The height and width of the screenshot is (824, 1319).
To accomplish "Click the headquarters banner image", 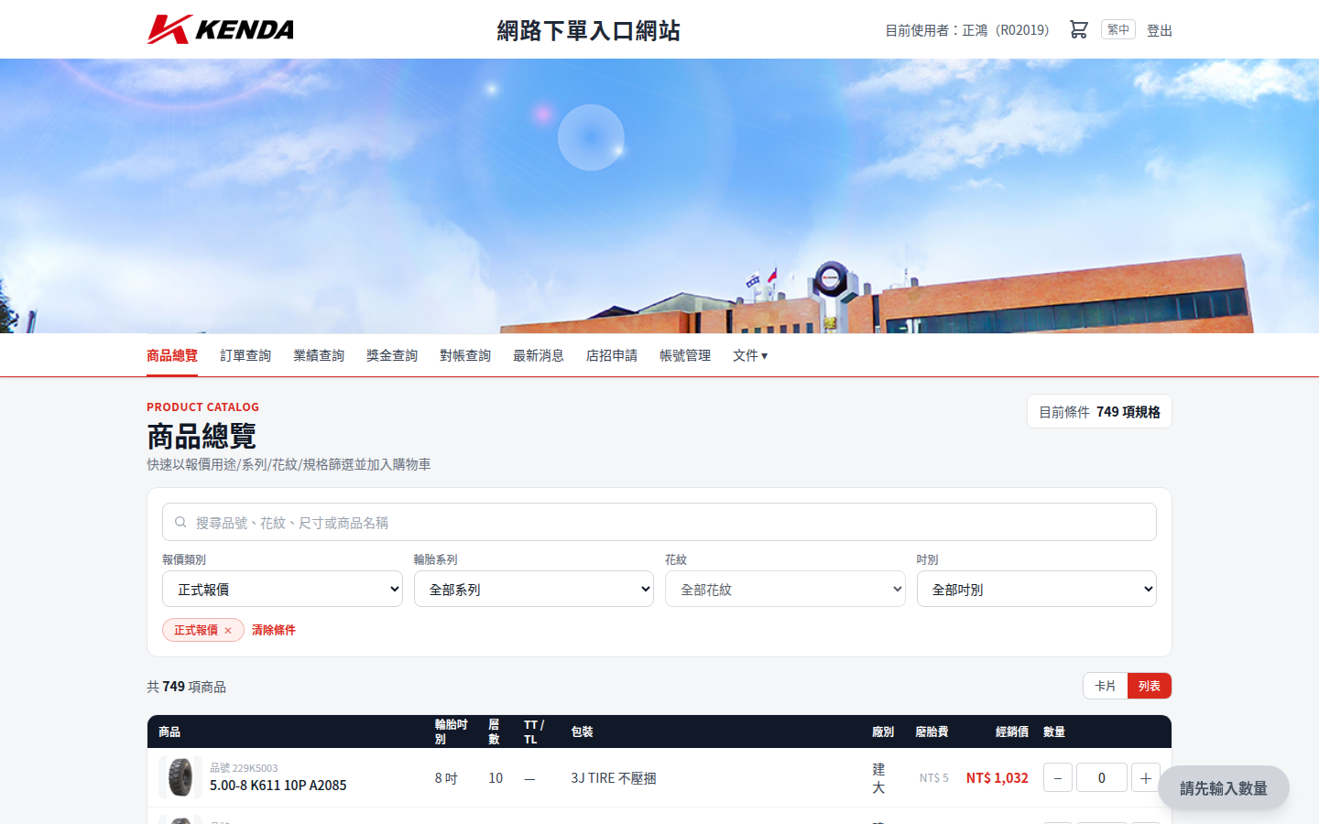I will pos(659,196).
